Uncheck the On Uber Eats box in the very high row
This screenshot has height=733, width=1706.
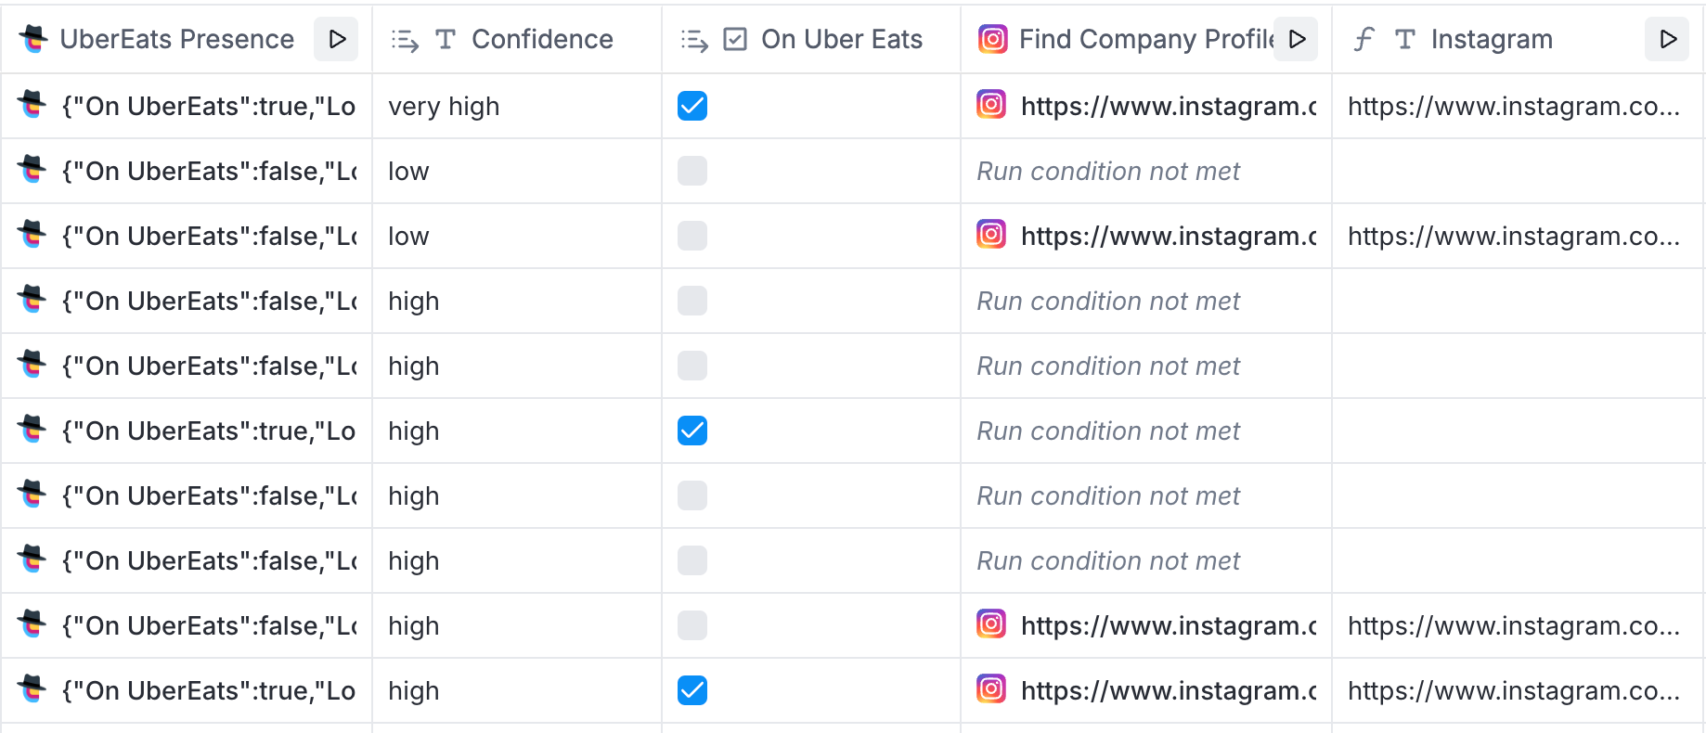pos(692,106)
